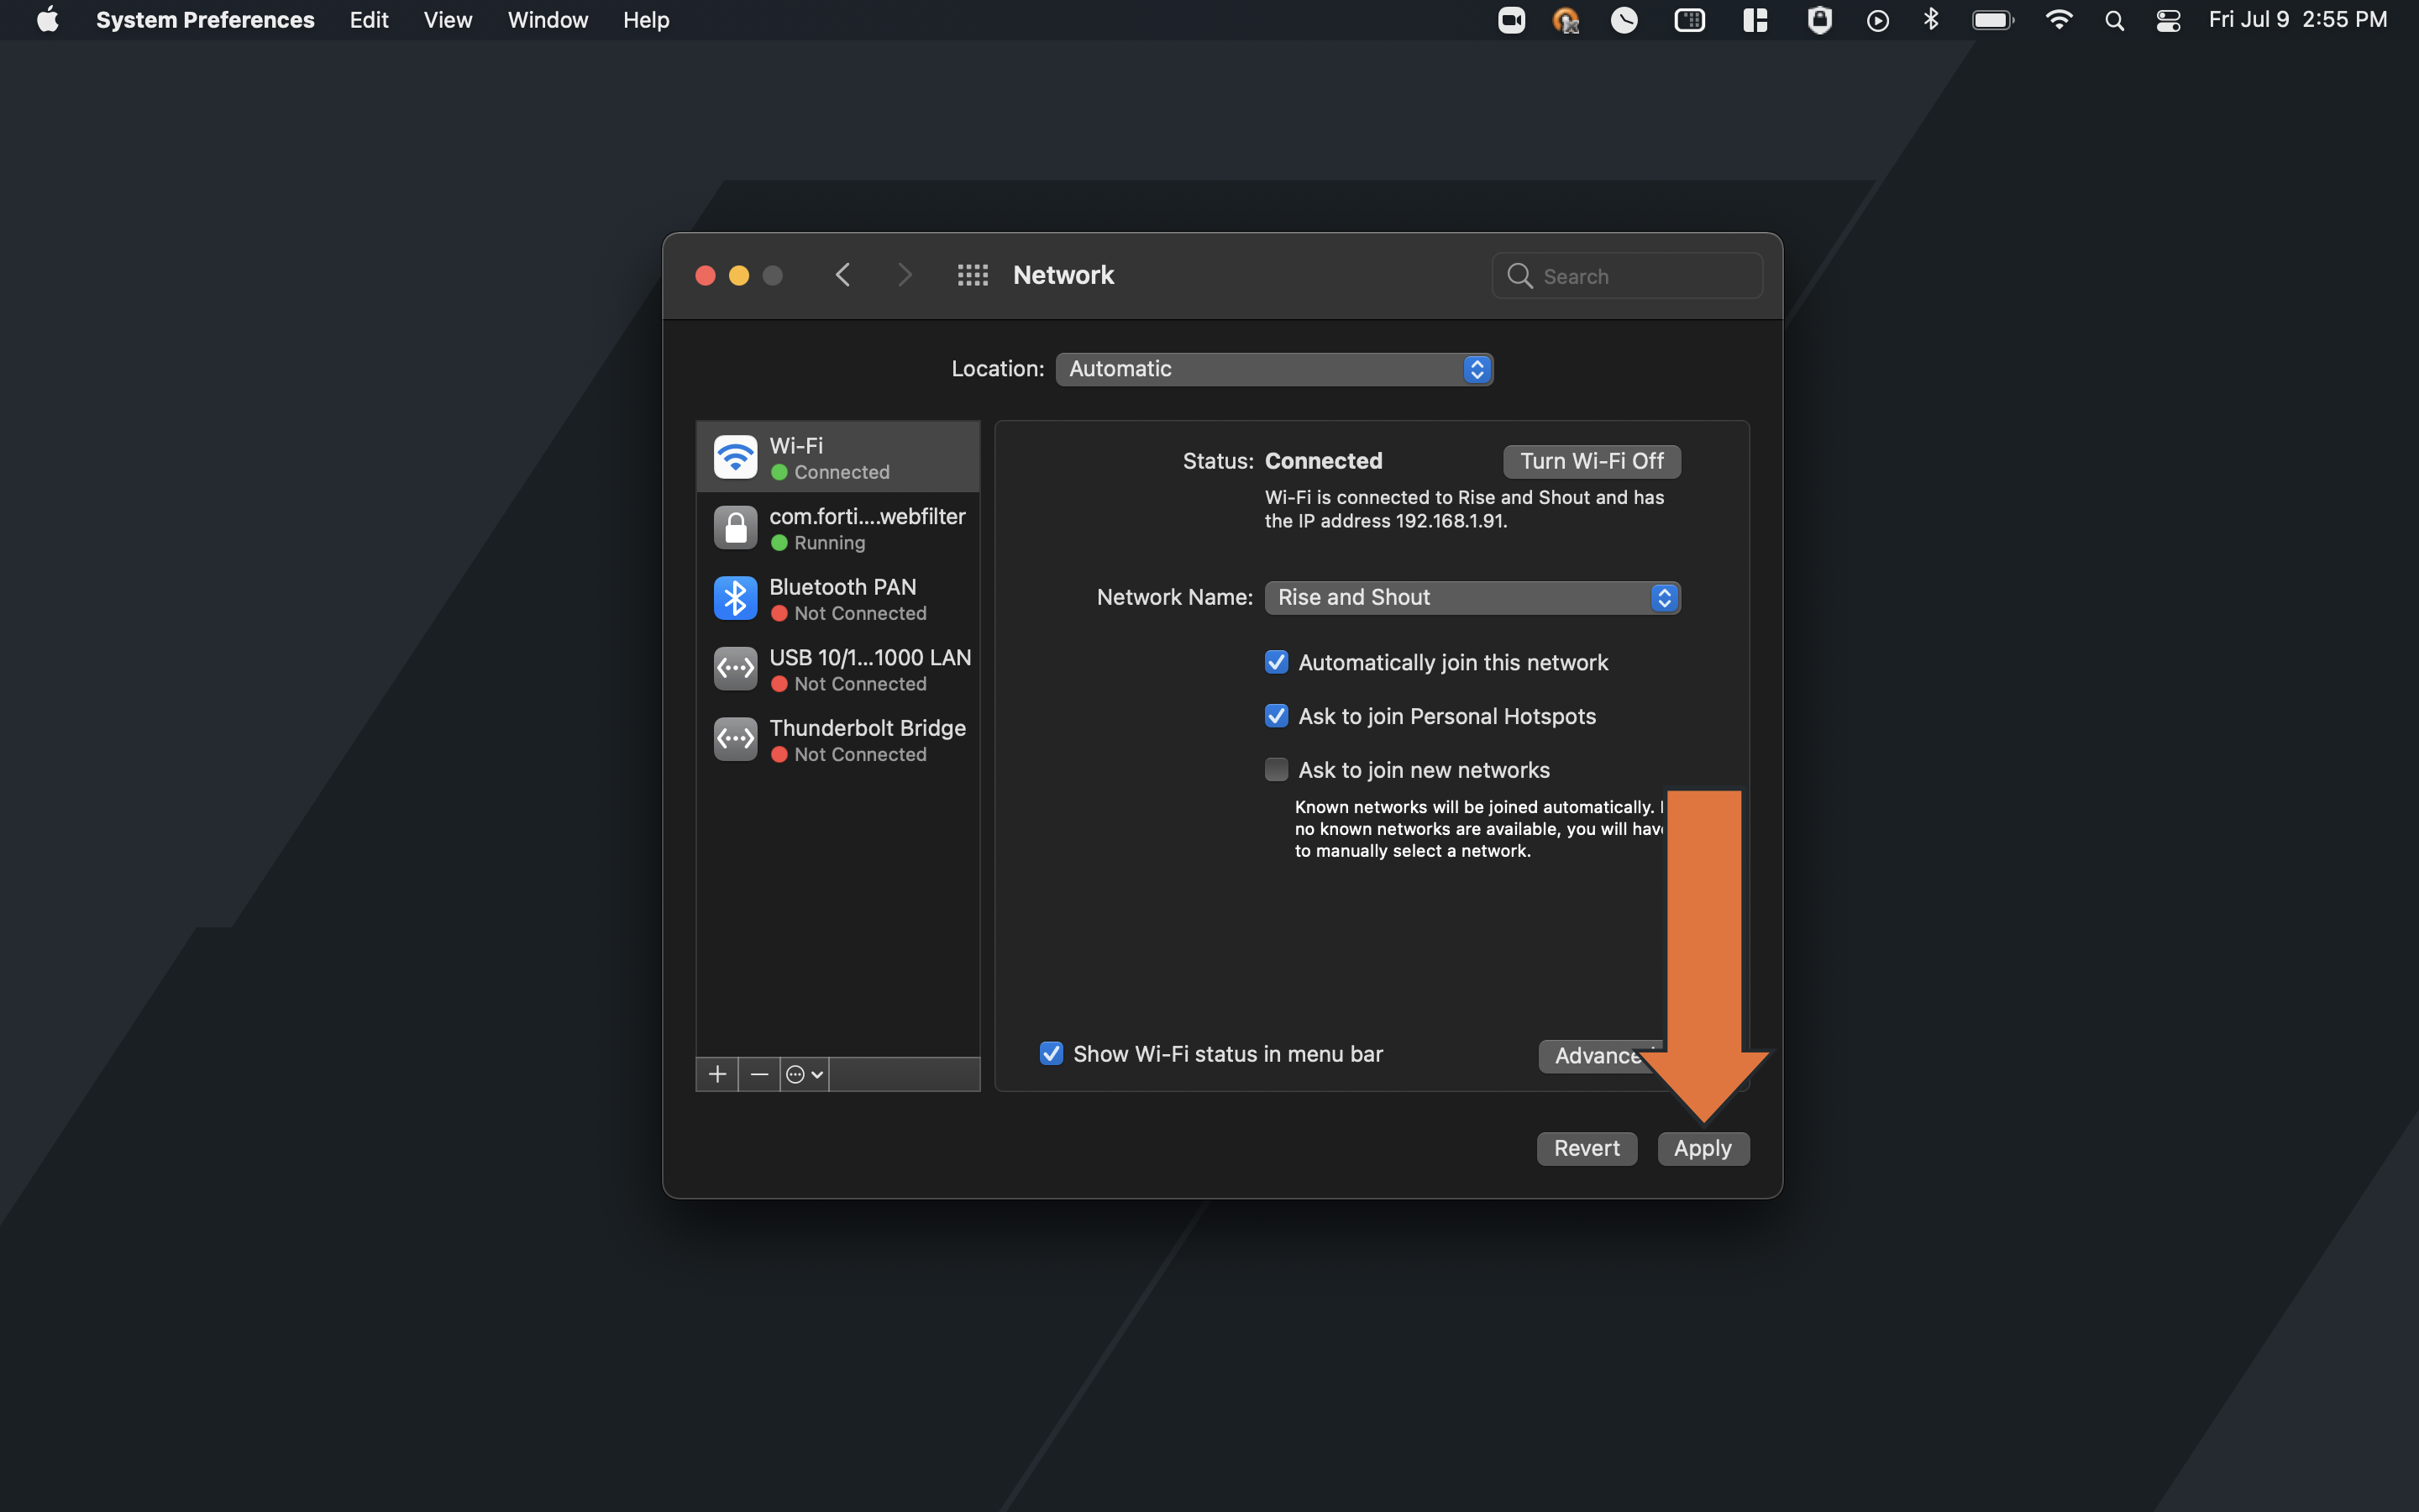Open the Spotlight search magnifier in the menu bar
This screenshot has width=2419, height=1512.
(x=2113, y=20)
